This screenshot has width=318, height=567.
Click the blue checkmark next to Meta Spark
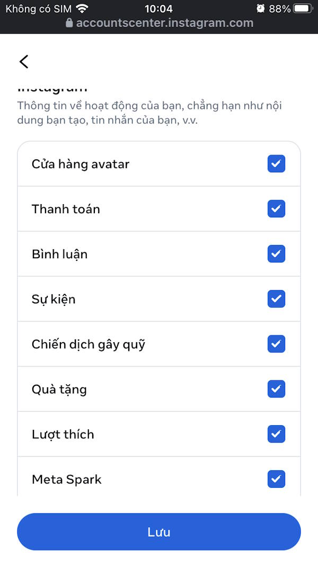tap(276, 479)
